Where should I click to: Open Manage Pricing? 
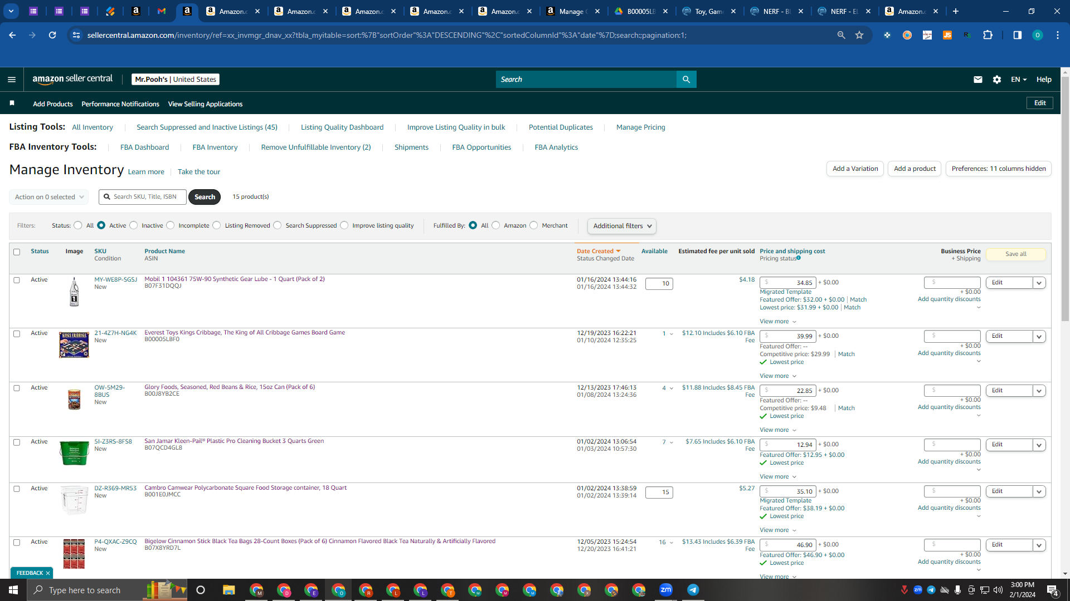point(641,127)
